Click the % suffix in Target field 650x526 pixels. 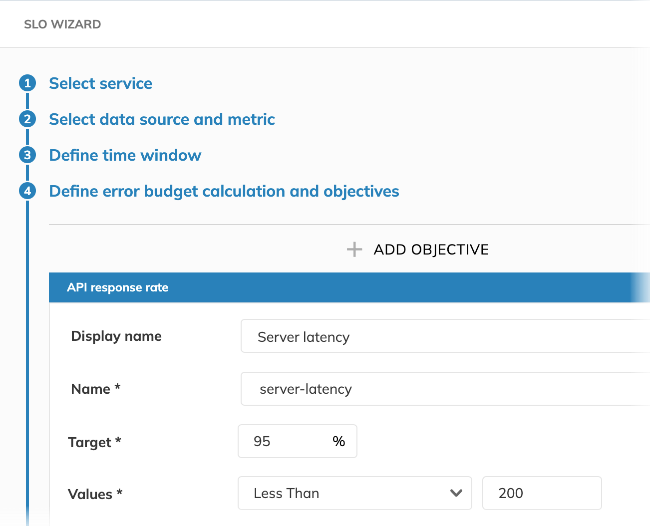(x=339, y=441)
